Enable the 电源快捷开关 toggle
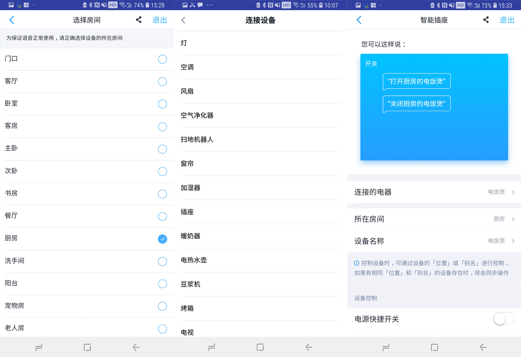The width and height of the screenshot is (521, 357). tap(503, 319)
